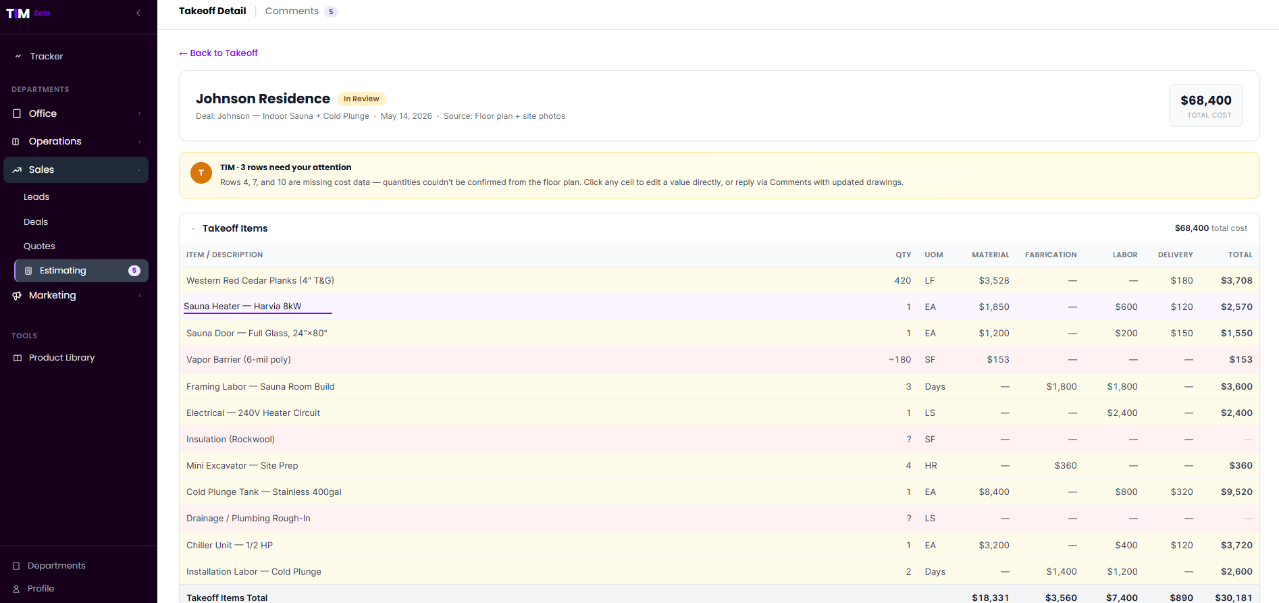Click the Marketing megaphone icon
Image resolution: width=1279 pixels, height=603 pixels.
(17, 296)
